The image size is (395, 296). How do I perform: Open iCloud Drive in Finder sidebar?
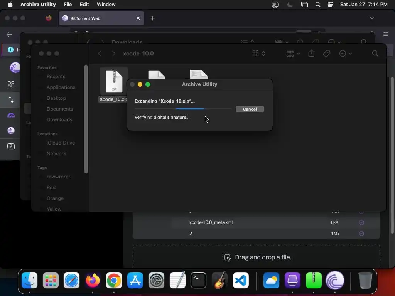[x=61, y=143]
